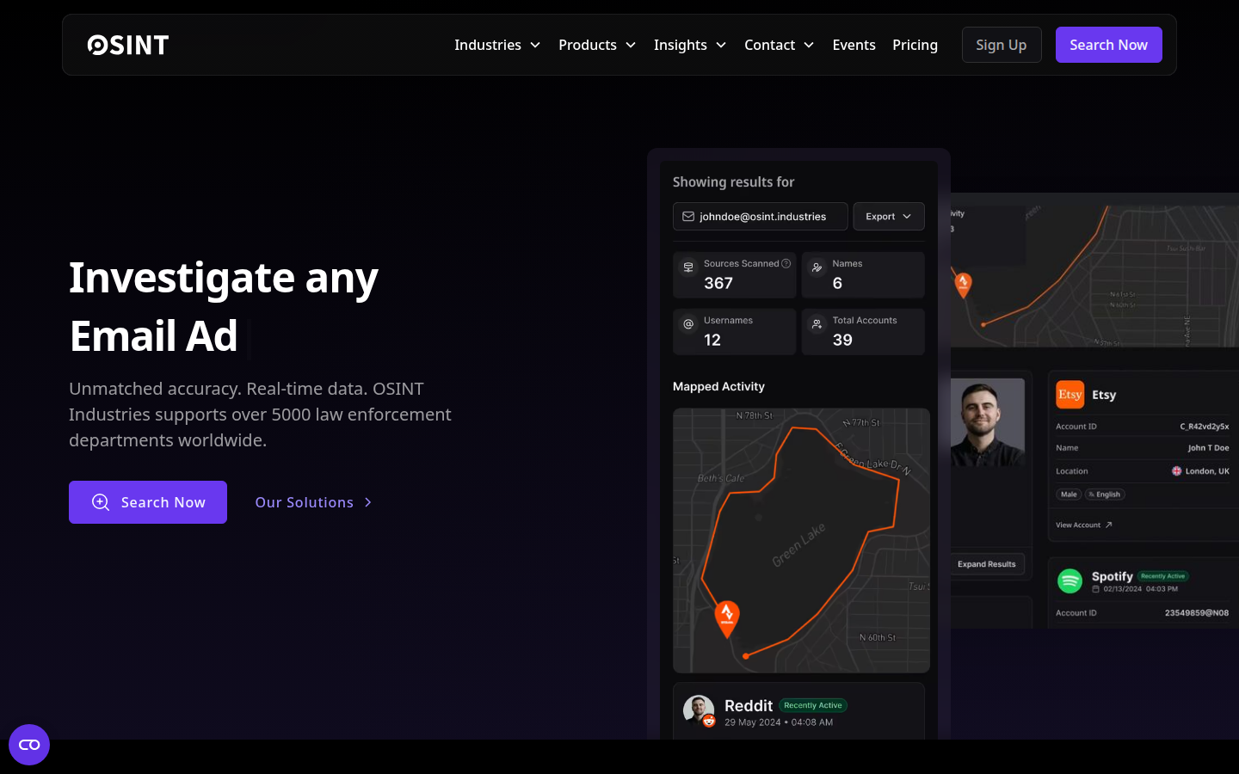The height and width of the screenshot is (774, 1239).
Task: Expand the Products menu
Action: [597, 45]
